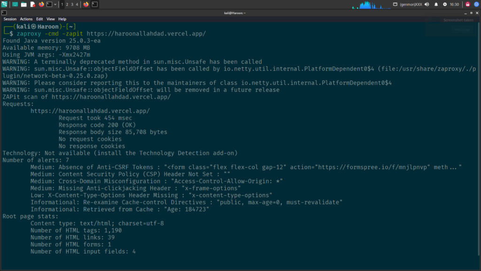Click 'Number of alerts: 7' line
This screenshot has width=481, height=271.
(x=36, y=160)
